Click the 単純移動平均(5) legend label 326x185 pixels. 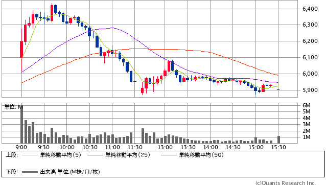[x=60, y=155]
